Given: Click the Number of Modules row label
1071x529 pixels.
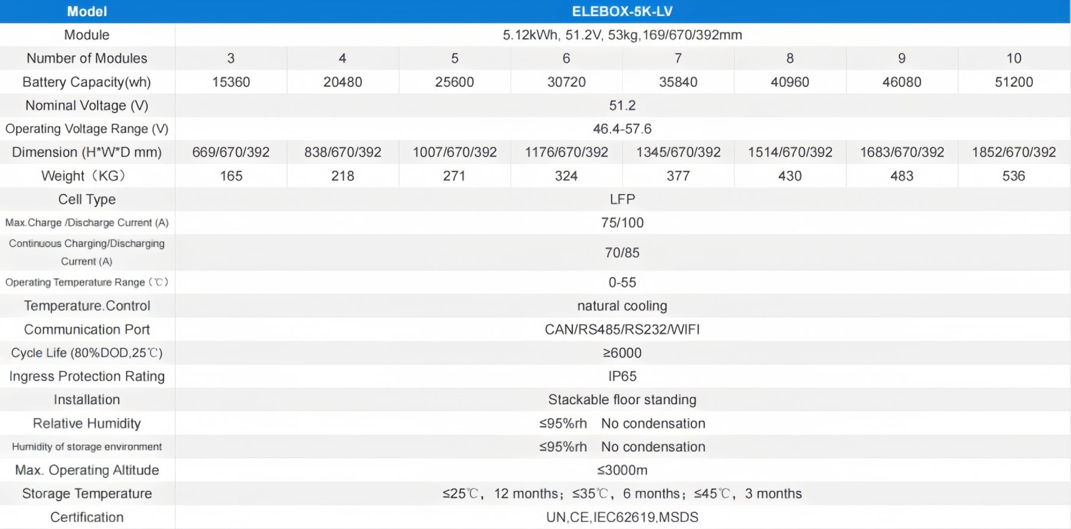Looking at the screenshot, I should [87, 58].
